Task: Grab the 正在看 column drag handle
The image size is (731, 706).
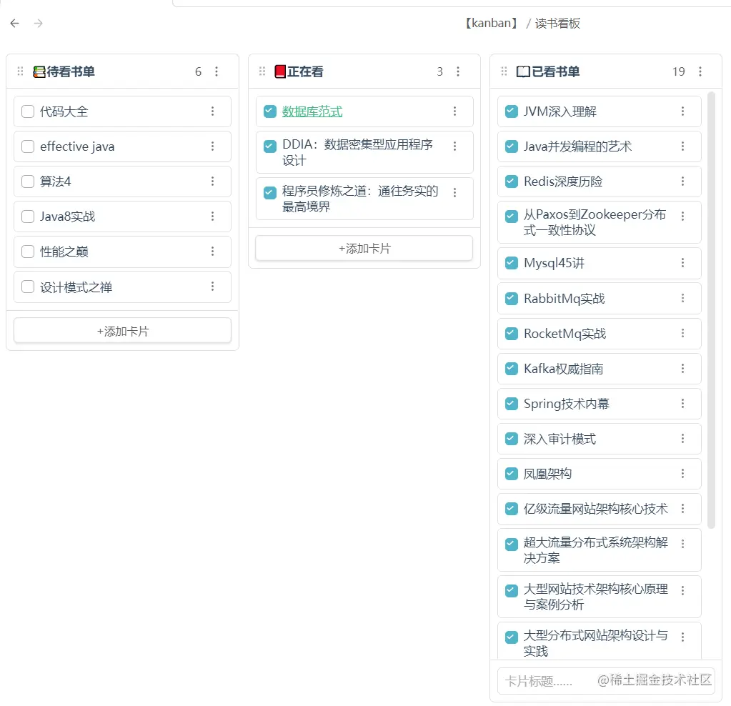Action: [x=262, y=71]
